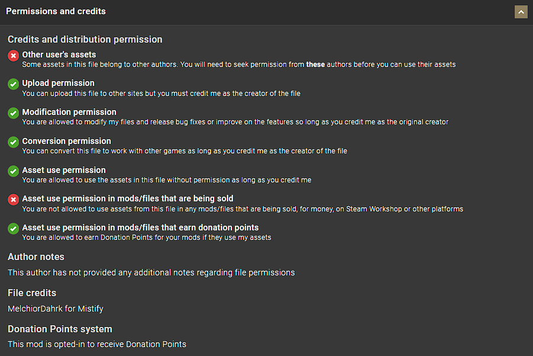Viewport: 533px width, 356px height.
Task: Select the Modification permission heading
Action: pos(69,112)
